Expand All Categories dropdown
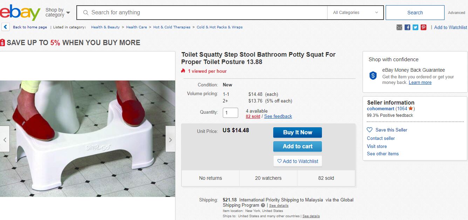Viewport: 468px width, 220px height. click(355, 13)
